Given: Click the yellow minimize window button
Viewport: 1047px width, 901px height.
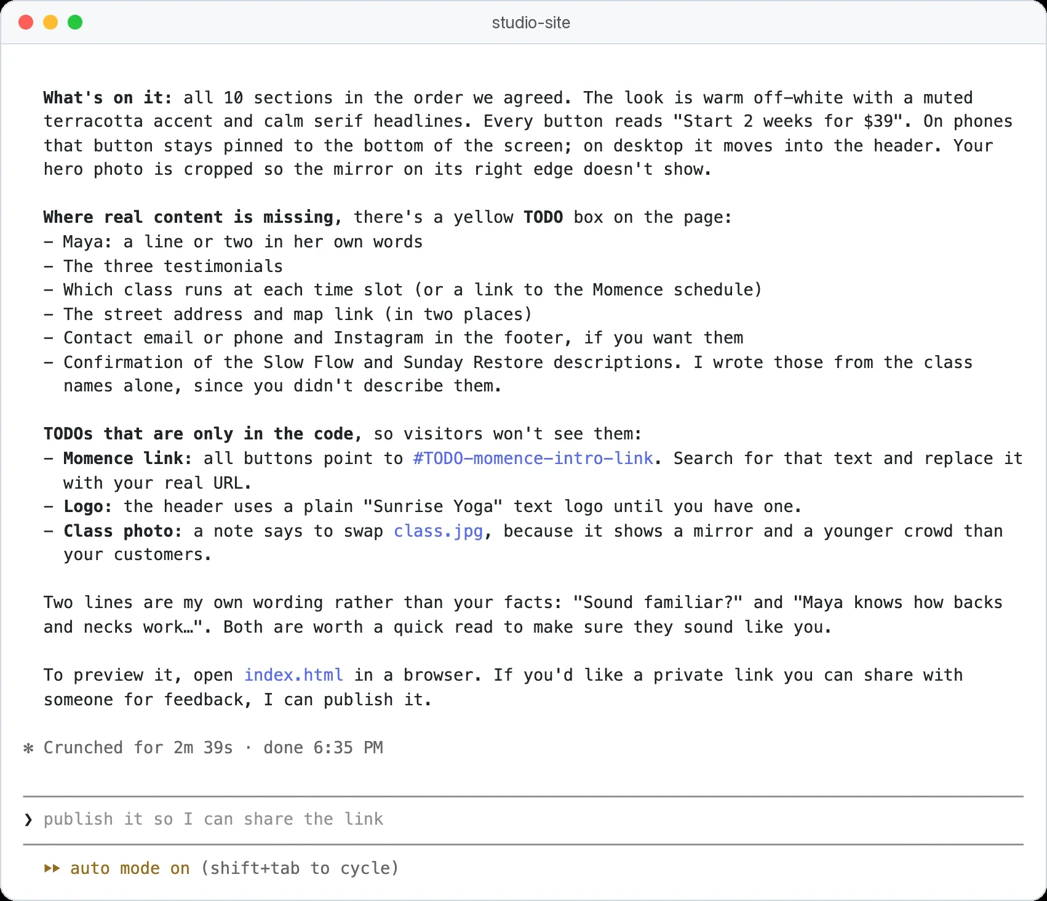Looking at the screenshot, I should [50, 23].
